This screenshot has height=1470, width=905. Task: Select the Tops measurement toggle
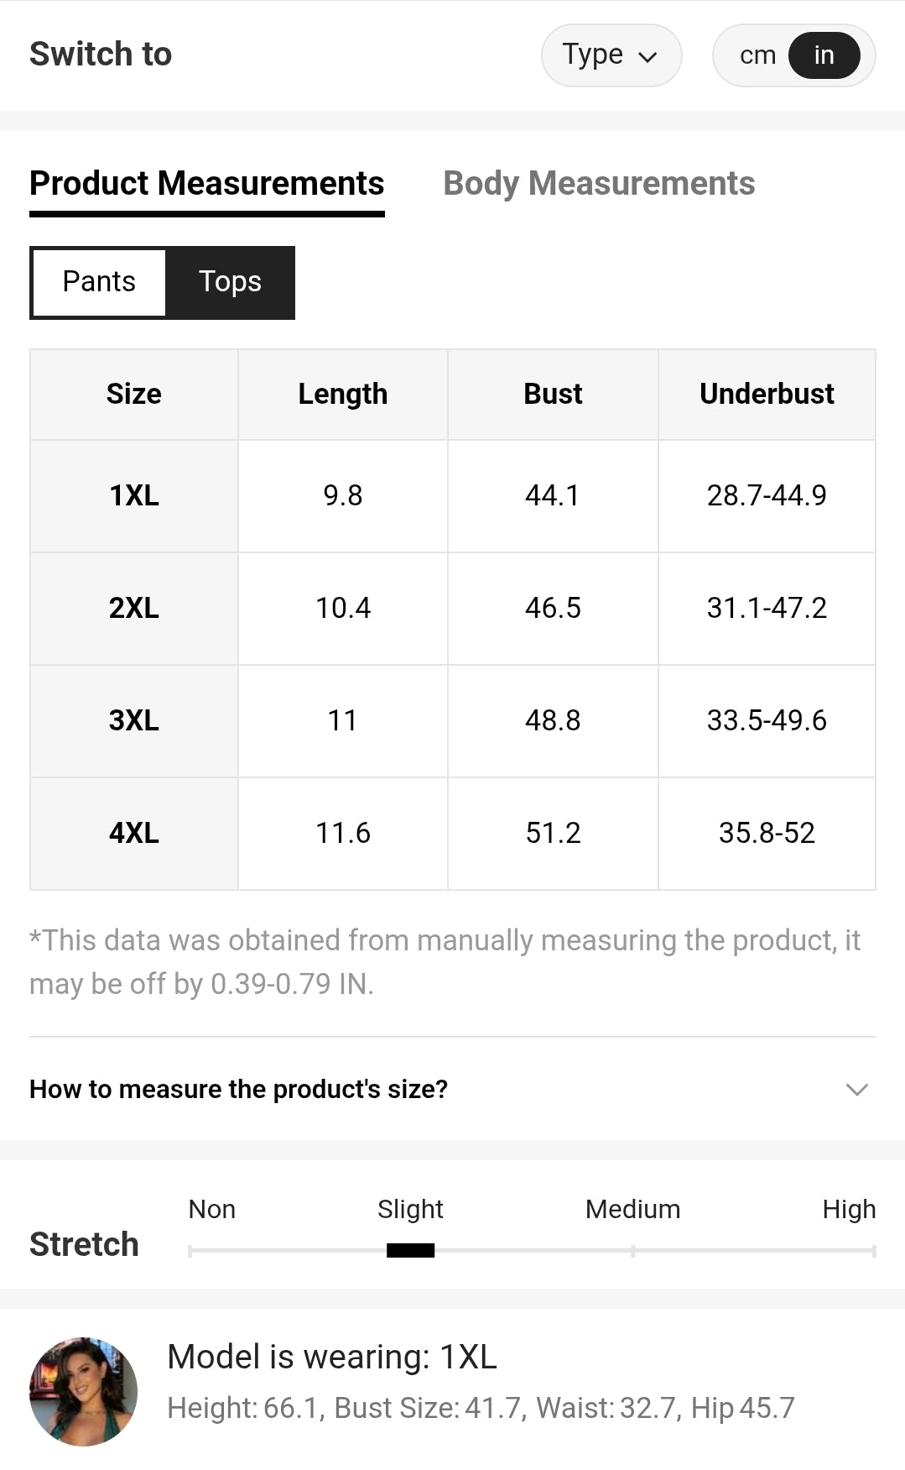pos(230,282)
